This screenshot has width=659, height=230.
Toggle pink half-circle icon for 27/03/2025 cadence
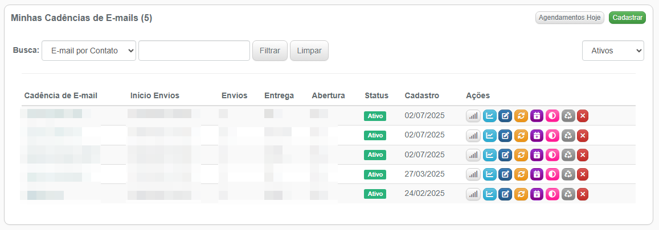pyautogui.click(x=552, y=174)
